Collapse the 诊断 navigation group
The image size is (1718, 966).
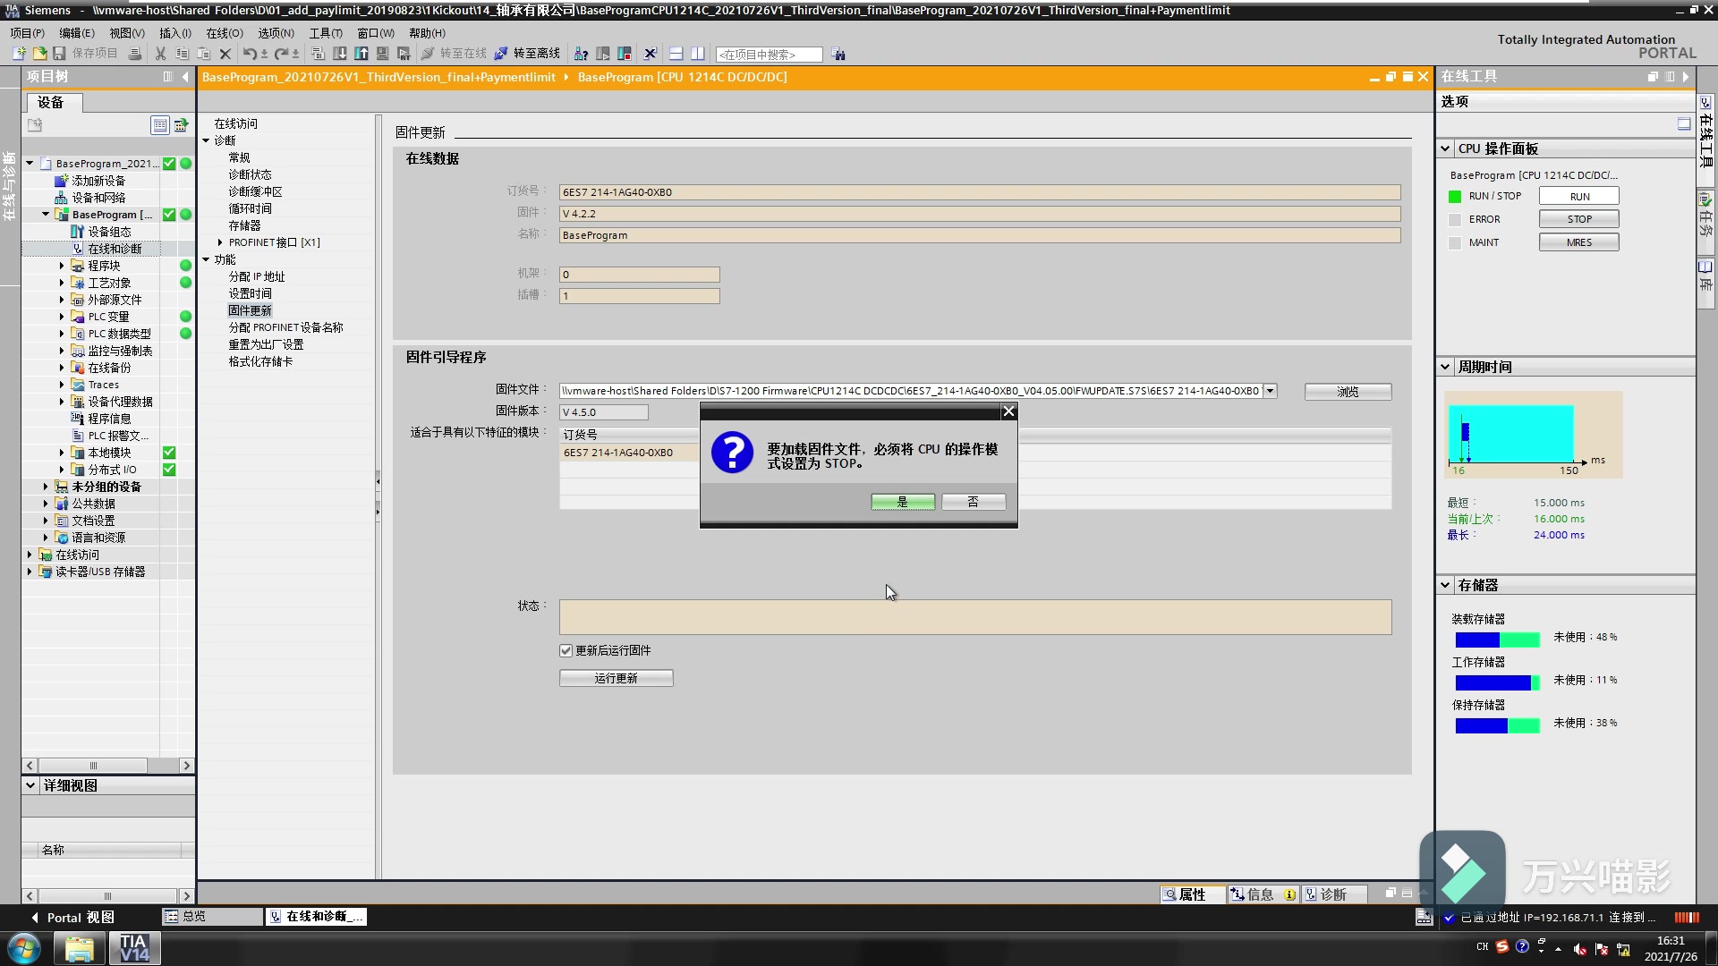point(206,140)
